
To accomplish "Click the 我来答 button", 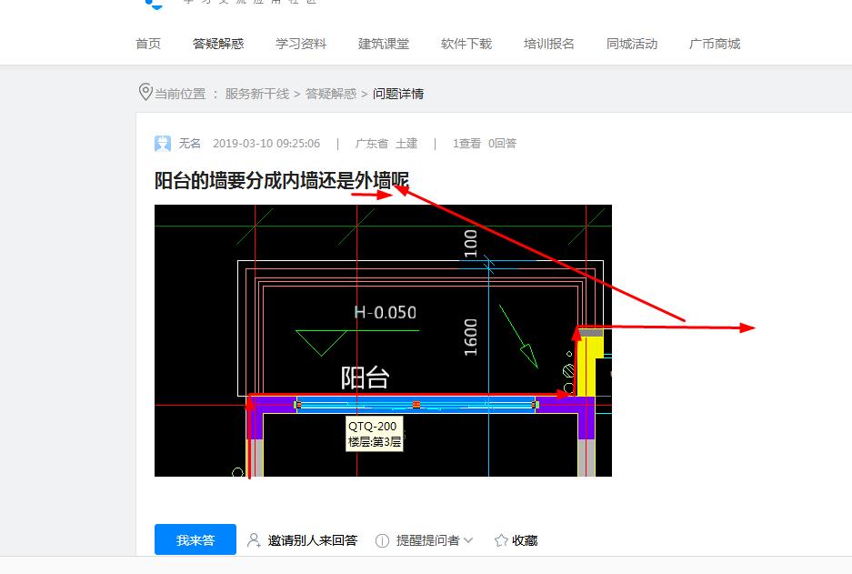I will [195, 539].
